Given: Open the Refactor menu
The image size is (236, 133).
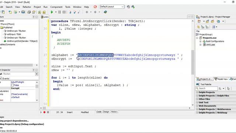Looking at the screenshot, I should coord(27,7).
